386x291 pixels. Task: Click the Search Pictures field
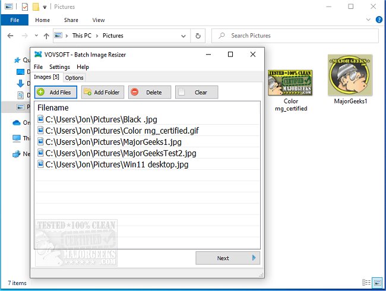coord(295,36)
